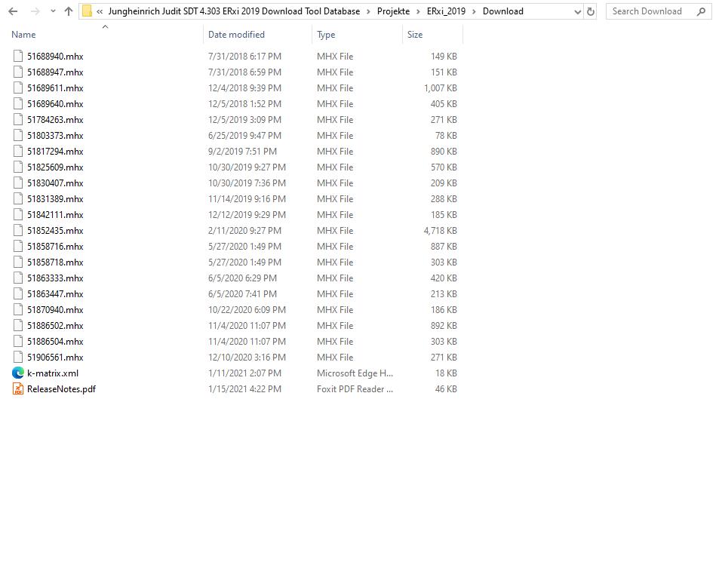
Task: Select file icon of 51784263.mhx
Action: pyautogui.click(x=18, y=120)
